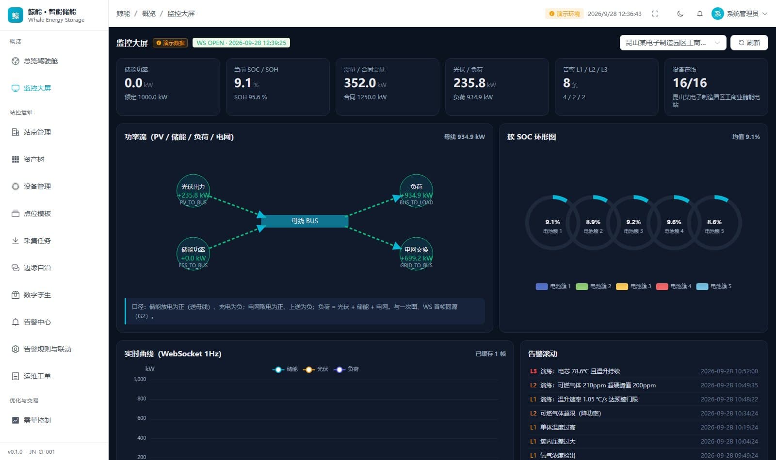
Task: Toggle 电池簇 3 legend swatch
Action: coord(622,287)
